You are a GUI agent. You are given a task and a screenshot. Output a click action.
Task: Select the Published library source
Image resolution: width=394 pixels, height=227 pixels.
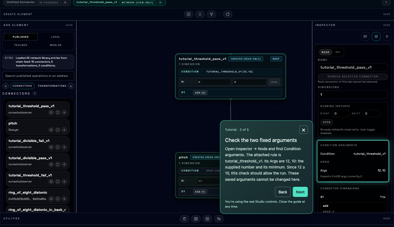point(21,37)
